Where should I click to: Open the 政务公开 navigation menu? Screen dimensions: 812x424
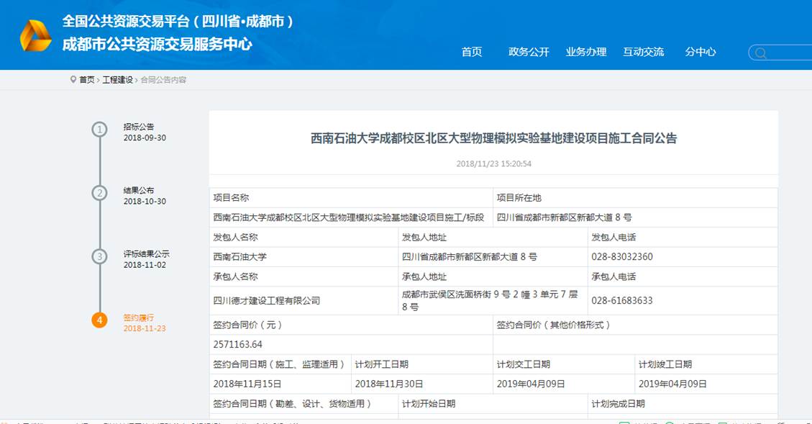pos(529,52)
